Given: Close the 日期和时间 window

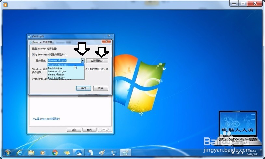Looking at the screenshot, I should coord(109,36).
